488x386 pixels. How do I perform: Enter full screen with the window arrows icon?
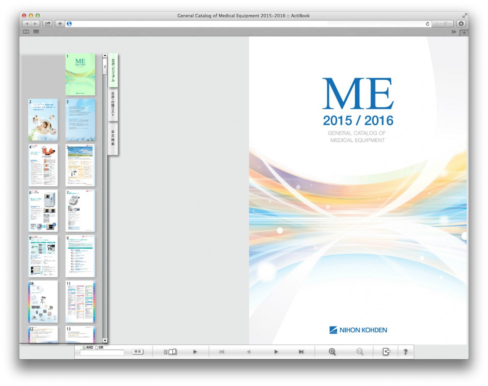pos(464,16)
